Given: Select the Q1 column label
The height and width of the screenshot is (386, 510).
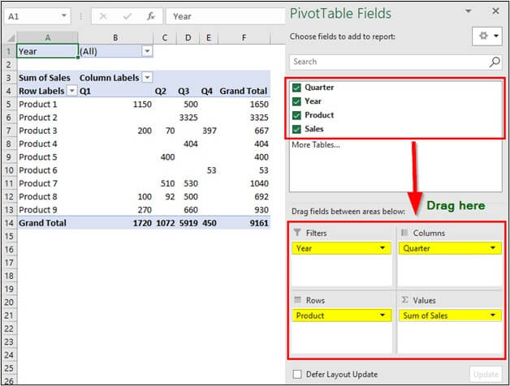Looking at the screenshot, I should (85, 92).
